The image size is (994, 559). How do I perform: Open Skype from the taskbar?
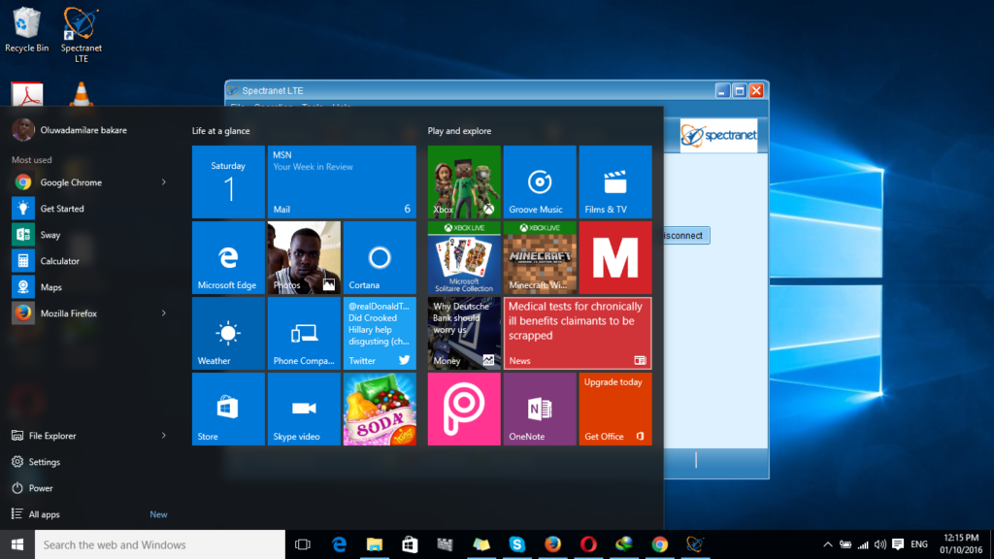[517, 544]
